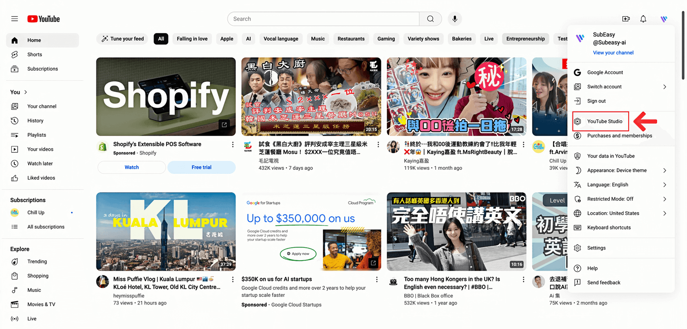687x329 pixels.
Task: Select the Entrepreneurship chip
Action: coord(525,39)
